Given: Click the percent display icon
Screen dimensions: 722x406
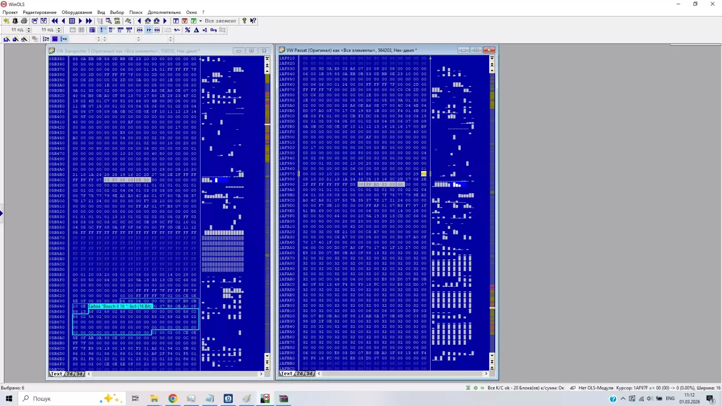Looking at the screenshot, I should 188,30.
